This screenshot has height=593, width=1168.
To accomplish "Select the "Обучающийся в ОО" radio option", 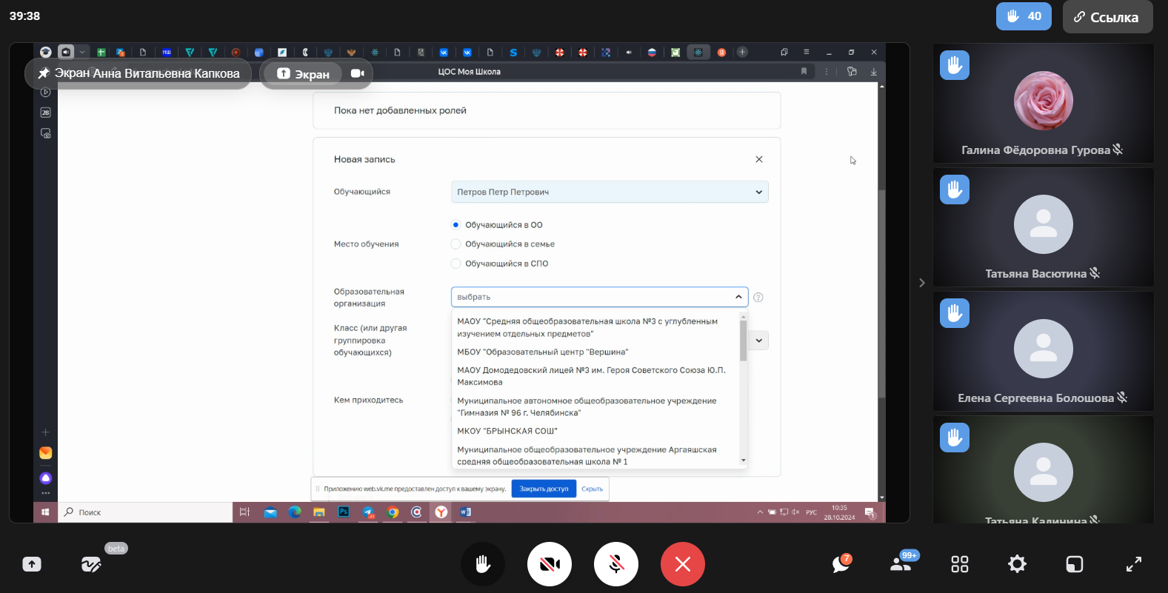I will point(456,225).
